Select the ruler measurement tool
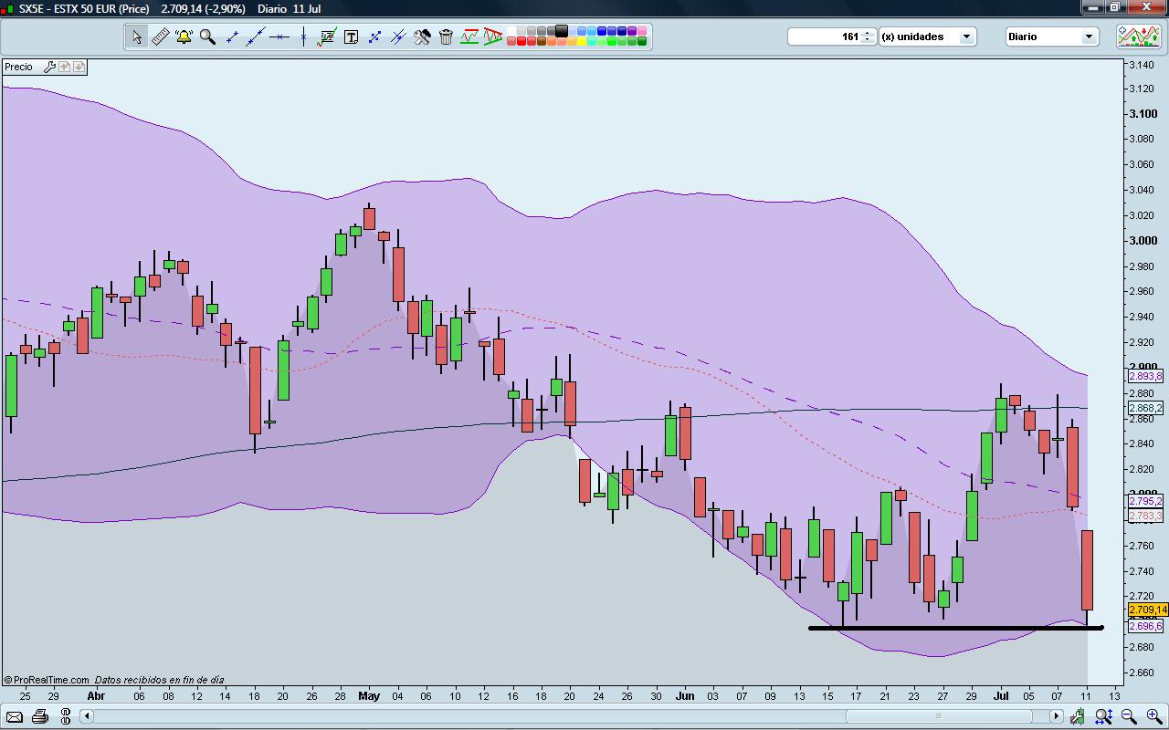The width and height of the screenshot is (1169, 730). (x=160, y=37)
